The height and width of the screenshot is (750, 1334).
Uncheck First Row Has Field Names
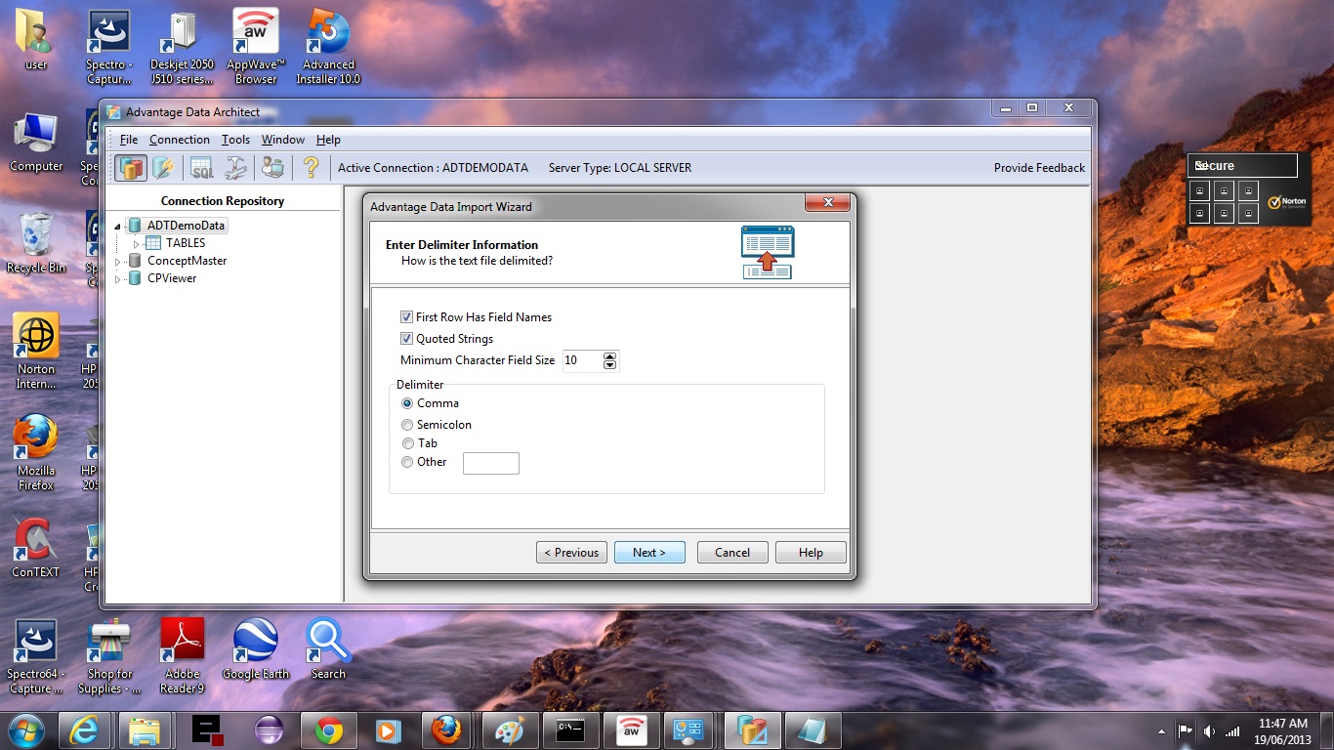pyautogui.click(x=406, y=317)
